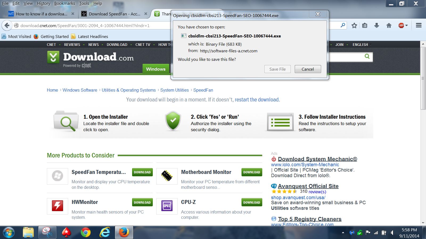
Task: Expand the ENGLISH language dropdown
Action: [362, 45]
